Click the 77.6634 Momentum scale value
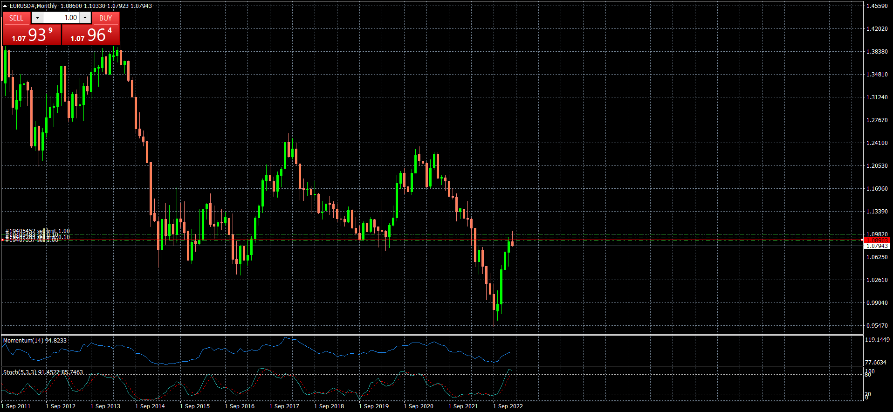Viewport: 893px width, 412px height. [x=876, y=363]
